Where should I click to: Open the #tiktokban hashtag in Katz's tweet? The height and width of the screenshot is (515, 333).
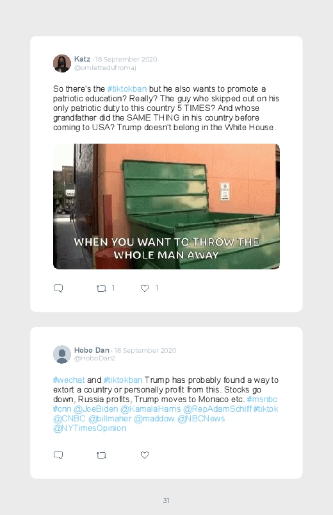point(127,89)
